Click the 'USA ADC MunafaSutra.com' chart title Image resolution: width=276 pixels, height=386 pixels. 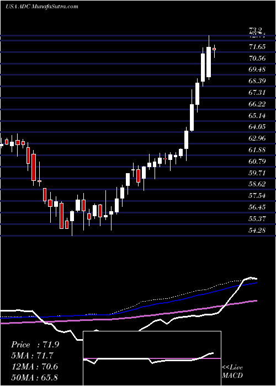point(41,7)
